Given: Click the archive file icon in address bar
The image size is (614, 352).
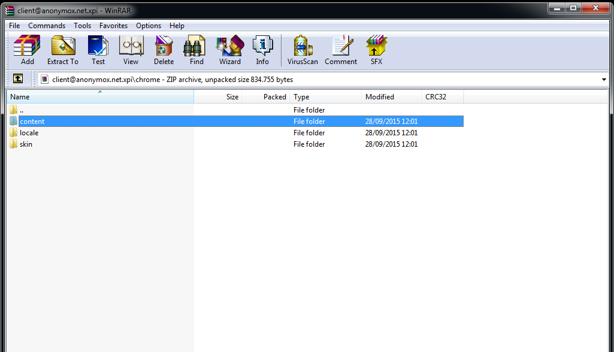Looking at the screenshot, I should (x=45, y=80).
